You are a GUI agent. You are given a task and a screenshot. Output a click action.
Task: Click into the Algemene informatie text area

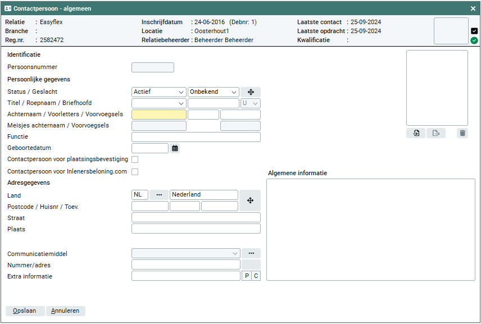tap(370, 229)
